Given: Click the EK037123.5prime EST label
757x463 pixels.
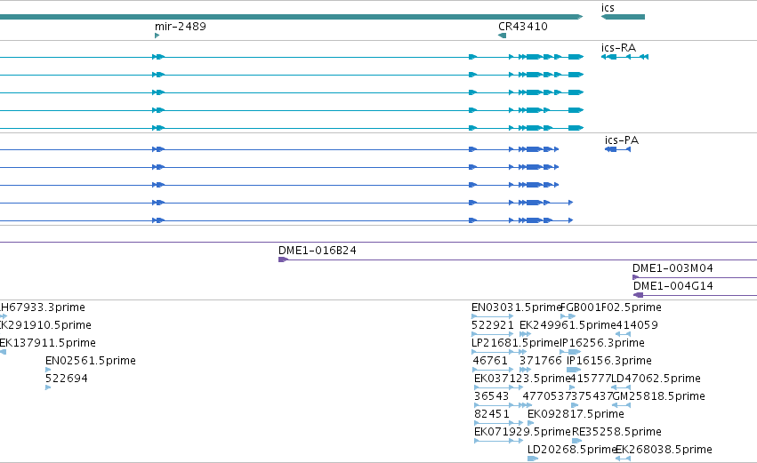Looking at the screenshot, I should click(x=522, y=379).
